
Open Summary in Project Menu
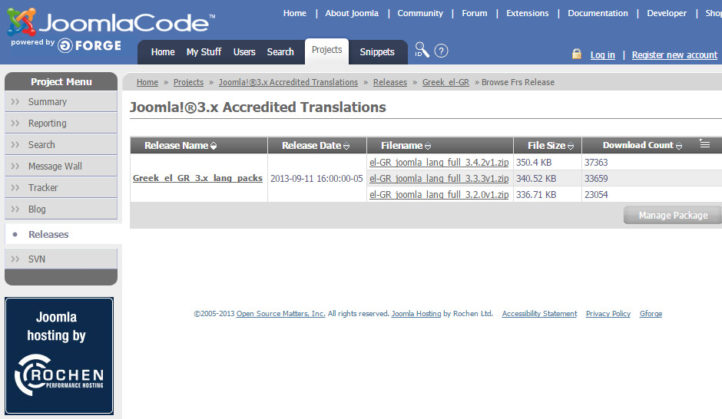(61, 101)
